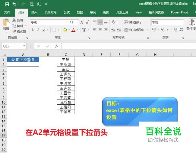The image size is (196, 153).
Task: Align text left
Action: click(x=95, y=30)
